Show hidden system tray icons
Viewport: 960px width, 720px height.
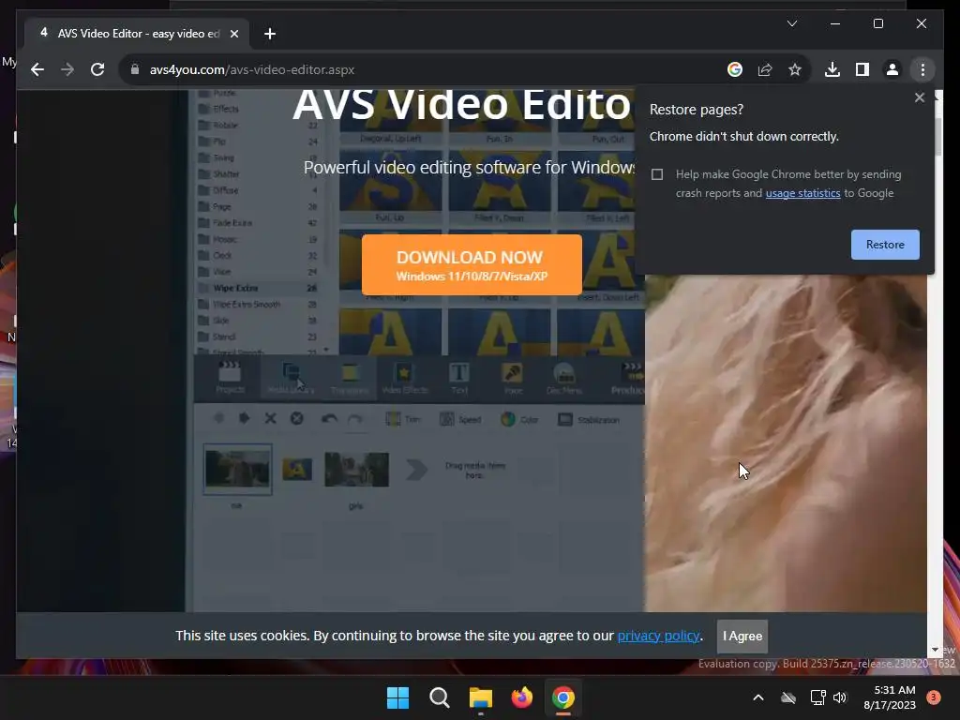757,697
